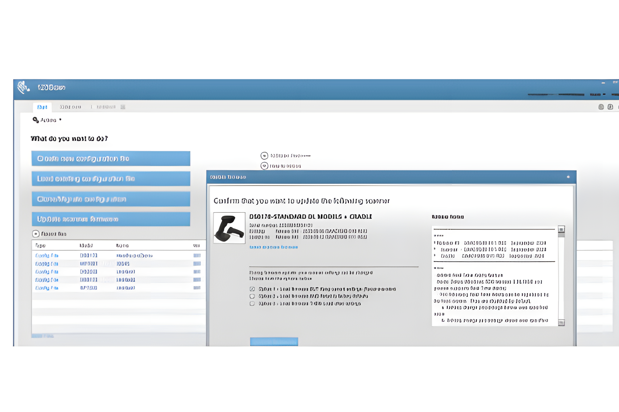Screen dimensions: 619x412
Task: Click the scanner cradle product thumbnail
Action: coord(229,228)
